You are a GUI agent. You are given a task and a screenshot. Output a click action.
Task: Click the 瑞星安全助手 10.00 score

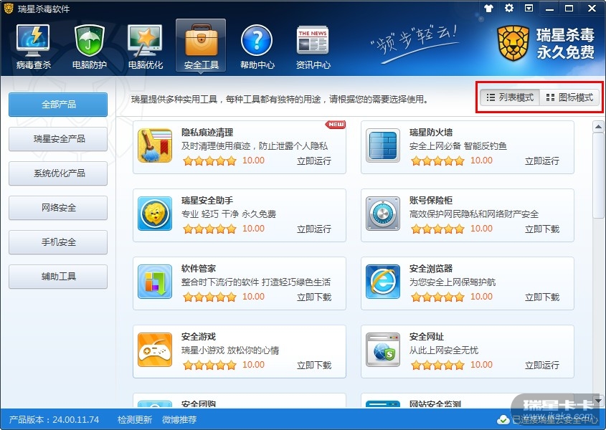click(x=254, y=229)
